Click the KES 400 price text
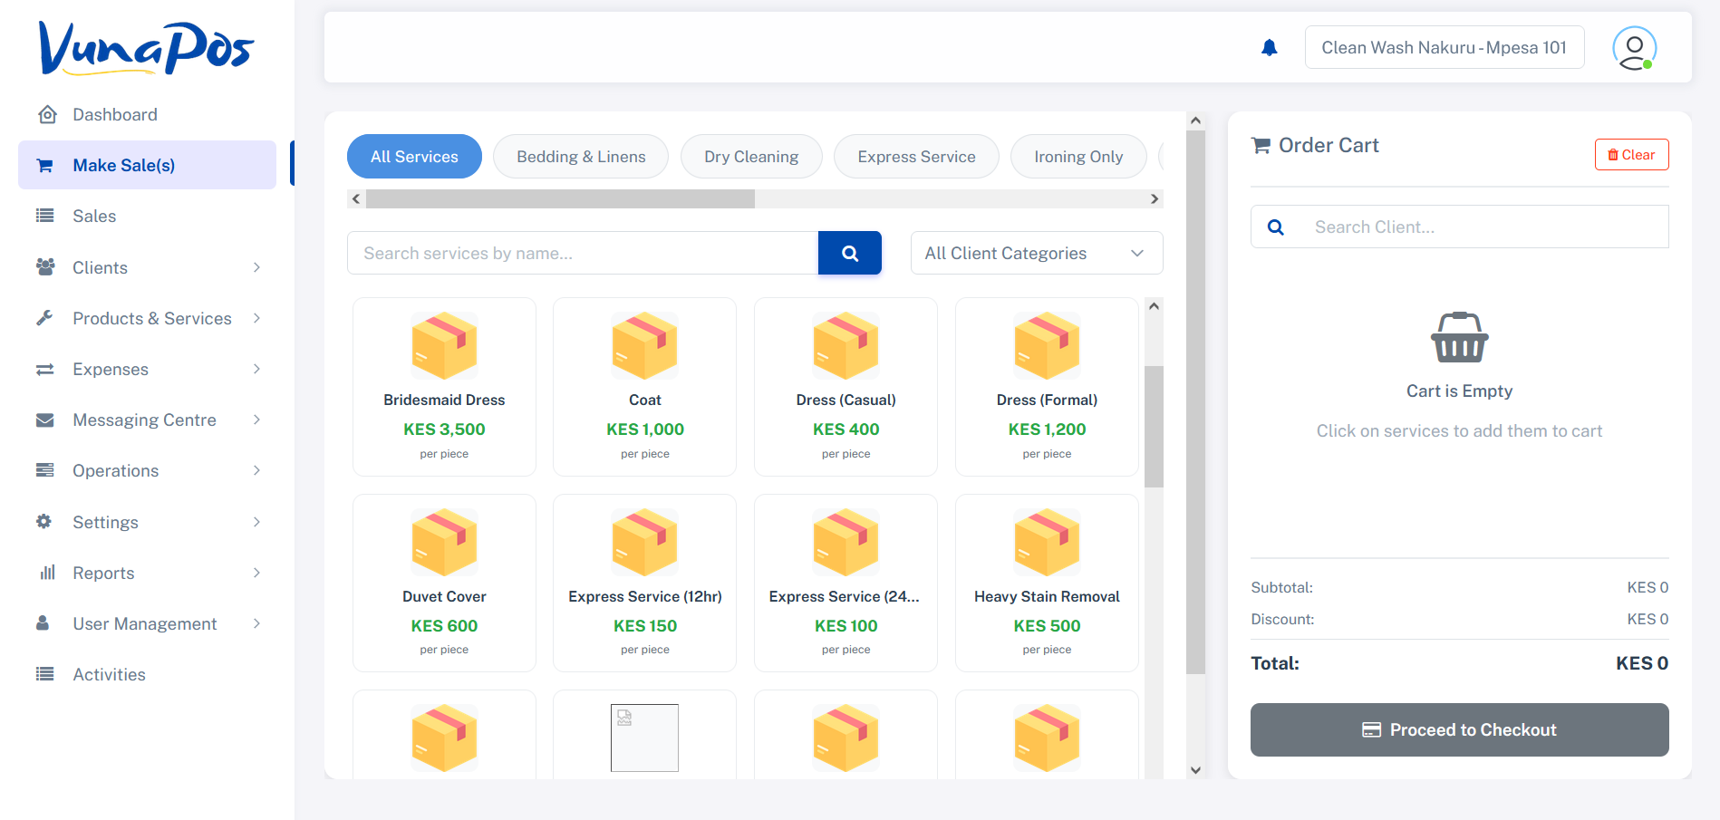This screenshot has width=1720, height=820. [x=846, y=429]
